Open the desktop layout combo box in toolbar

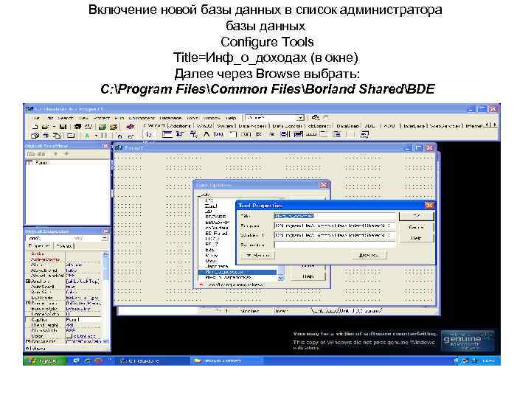274,118
